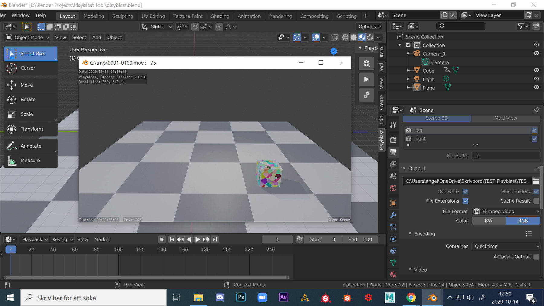
Task: Select the BW color mode button
Action: [x=489, y=221]
